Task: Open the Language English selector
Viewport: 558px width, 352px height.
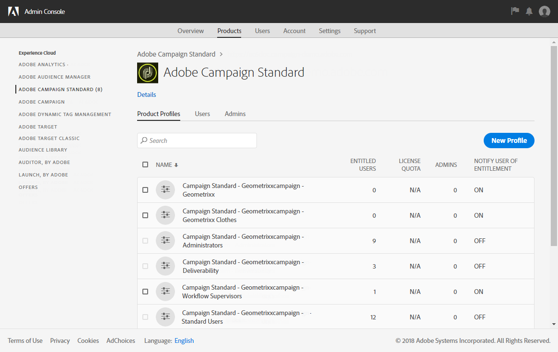Action: (x=184, y=340)
